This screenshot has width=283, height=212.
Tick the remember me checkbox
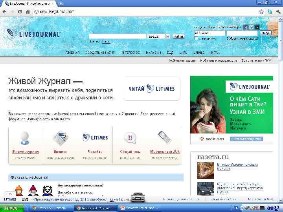[x=197, y=38]
